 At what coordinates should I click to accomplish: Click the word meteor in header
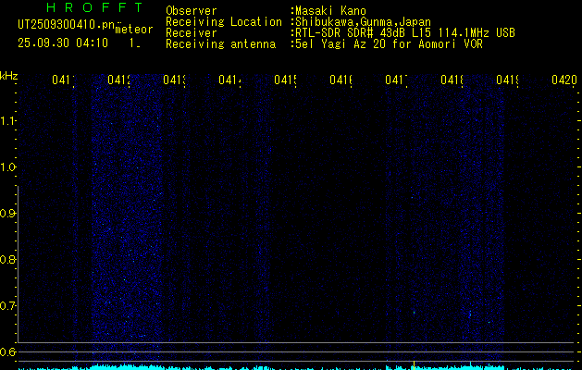(x=134, y=30)
